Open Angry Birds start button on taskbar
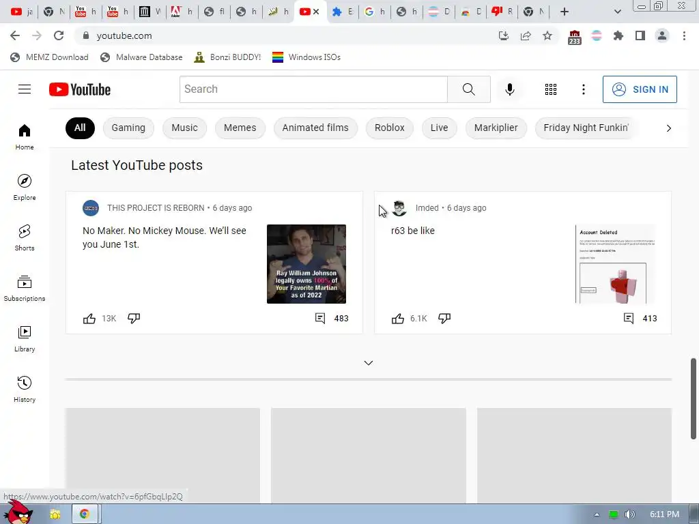Viewport: 699px width, 524px height. (18, 513)
